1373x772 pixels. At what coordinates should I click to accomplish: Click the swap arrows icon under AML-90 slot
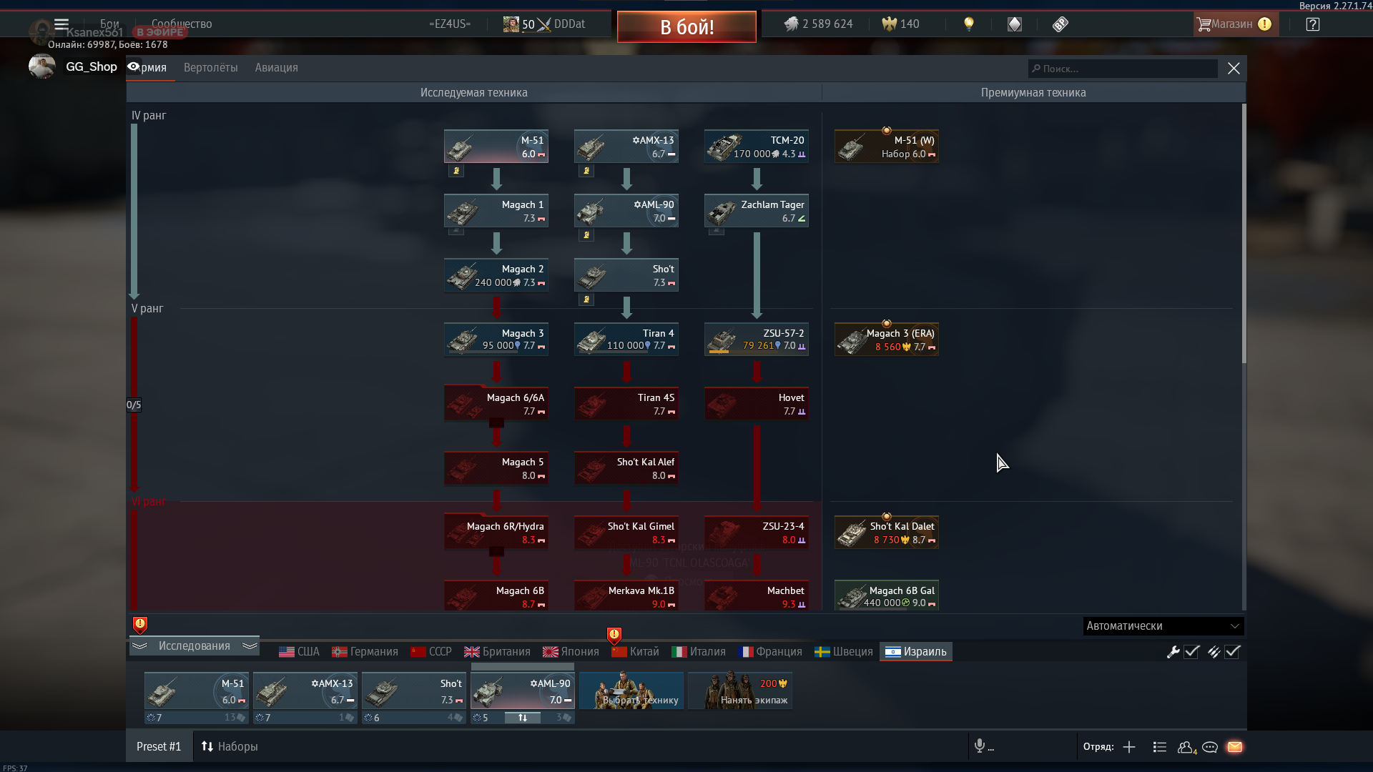click(x=523, y=718)
